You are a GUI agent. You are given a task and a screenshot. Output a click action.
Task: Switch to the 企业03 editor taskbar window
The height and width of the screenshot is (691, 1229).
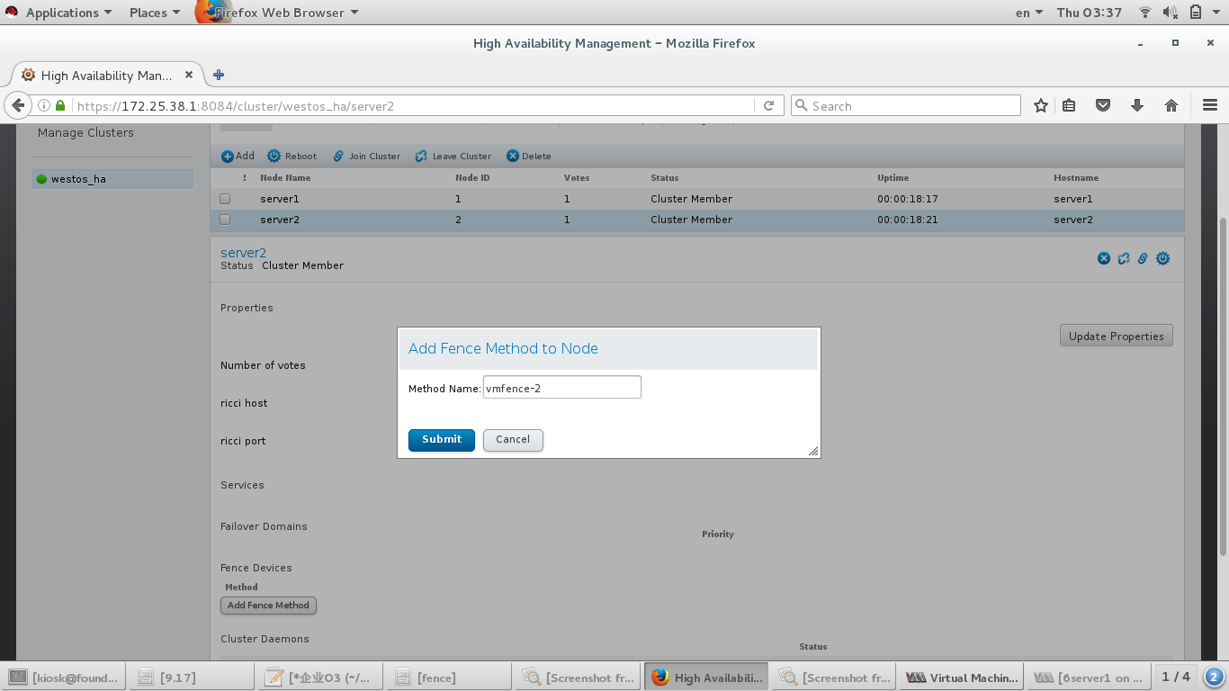point(319,678)
